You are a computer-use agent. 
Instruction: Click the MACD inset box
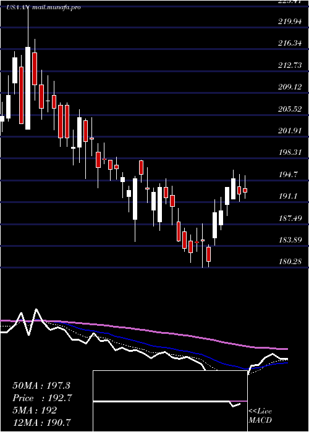tap(170, 401)
